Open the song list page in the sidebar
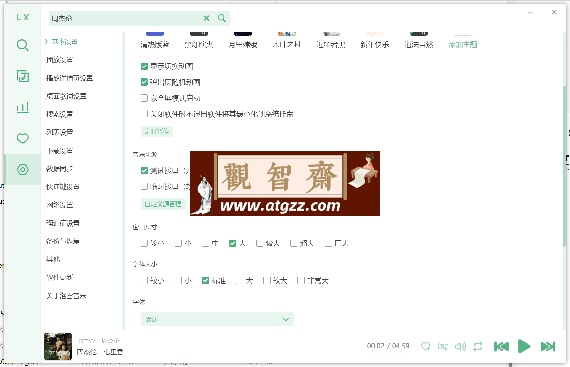This screenshot has height=367, width=570. tap(23, 76)
